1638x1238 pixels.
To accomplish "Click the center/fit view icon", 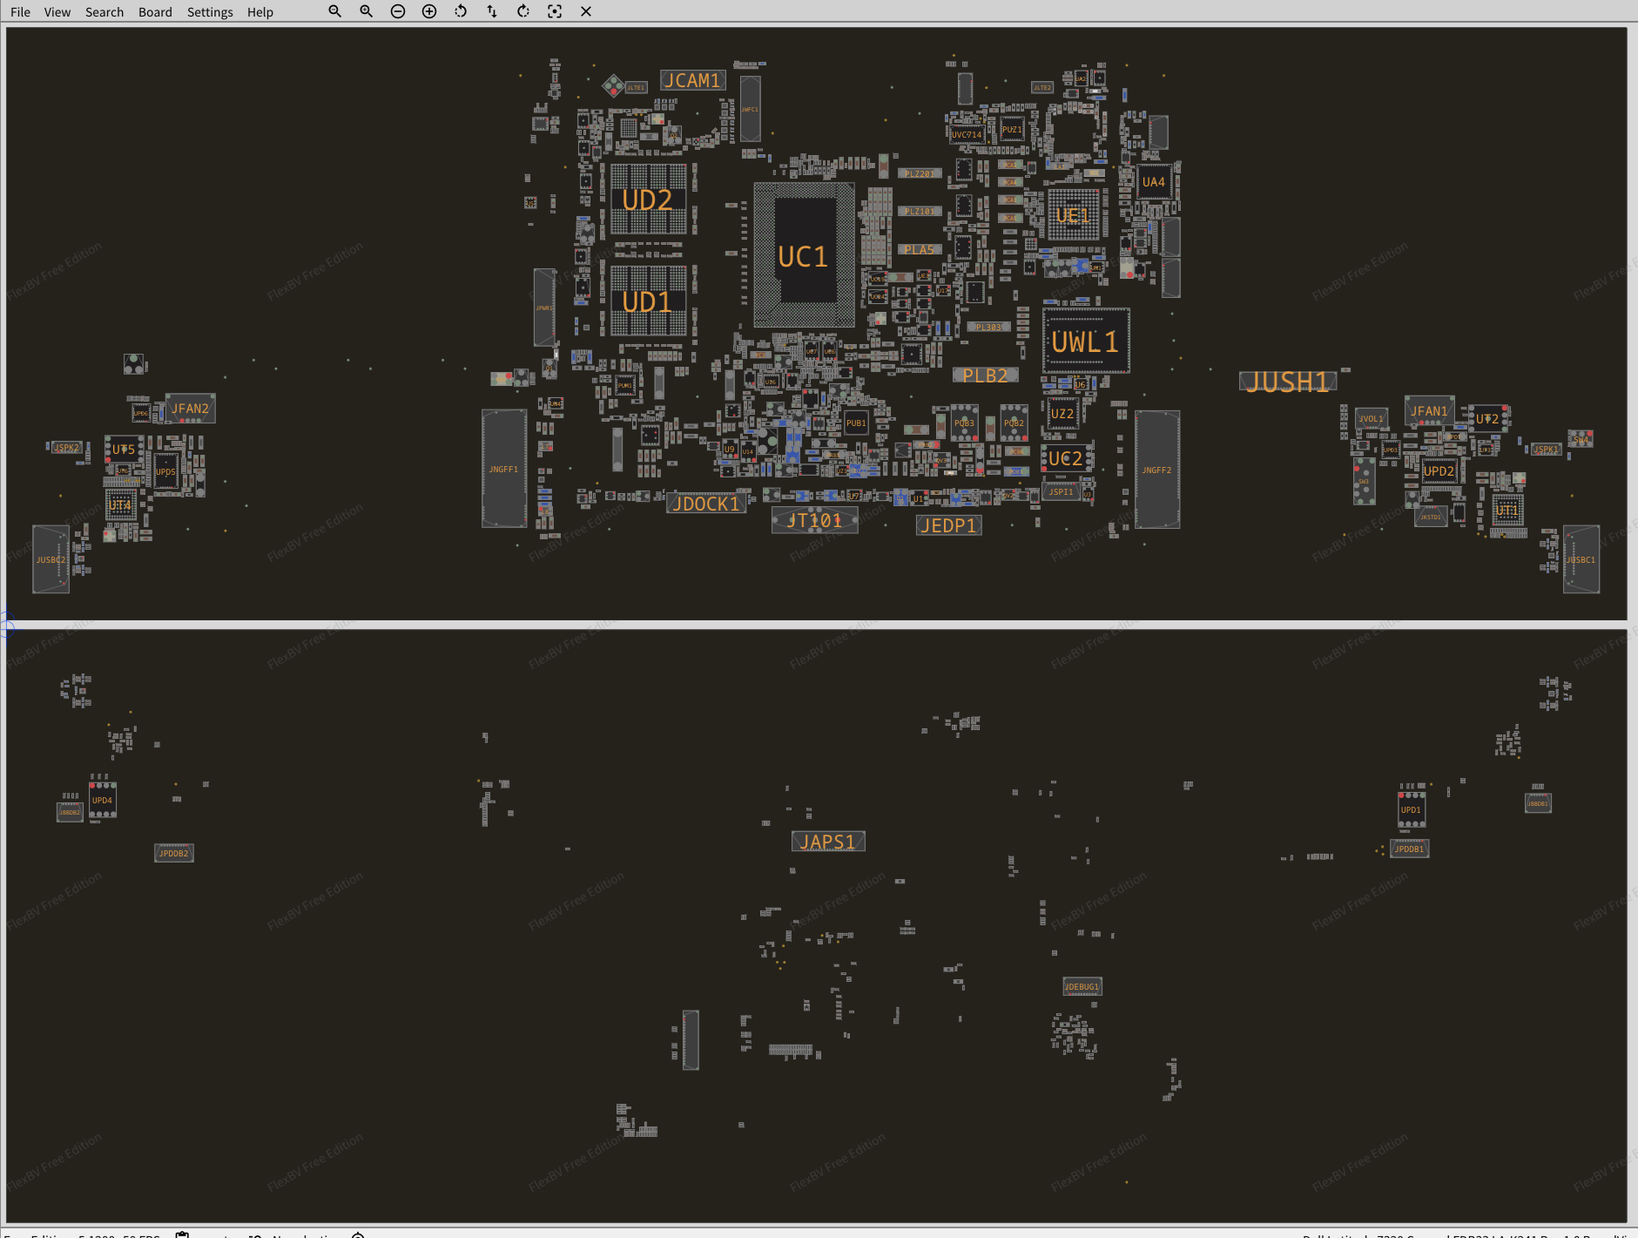I will 555,11.
